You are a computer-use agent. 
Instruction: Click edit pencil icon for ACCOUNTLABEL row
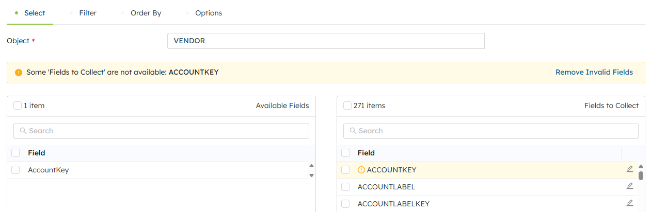pyautogui.click(x=629, y=186)
